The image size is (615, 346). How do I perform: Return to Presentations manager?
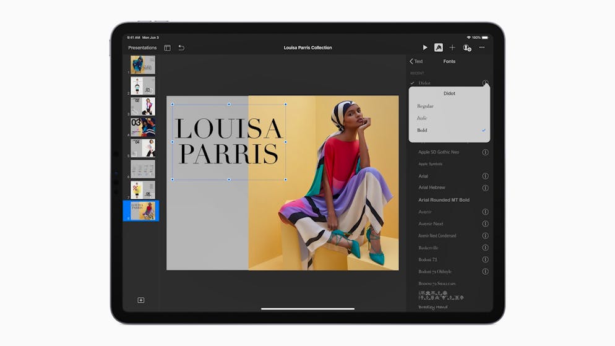[x=142, y=48]
